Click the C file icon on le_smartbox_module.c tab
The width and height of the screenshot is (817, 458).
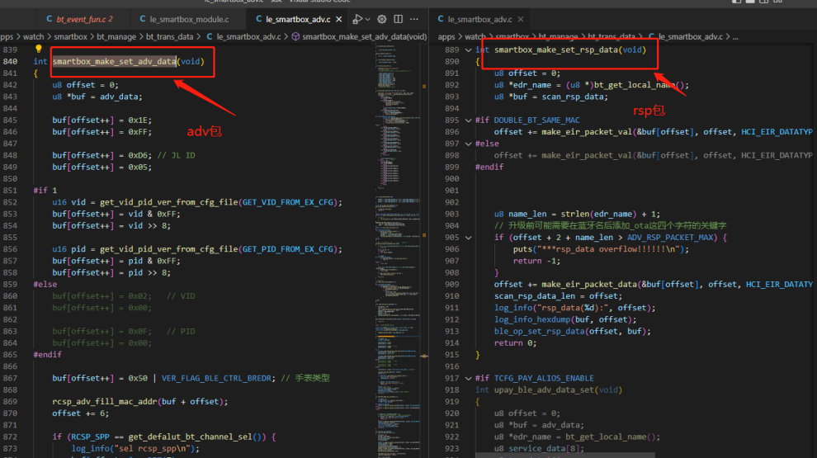142,19
